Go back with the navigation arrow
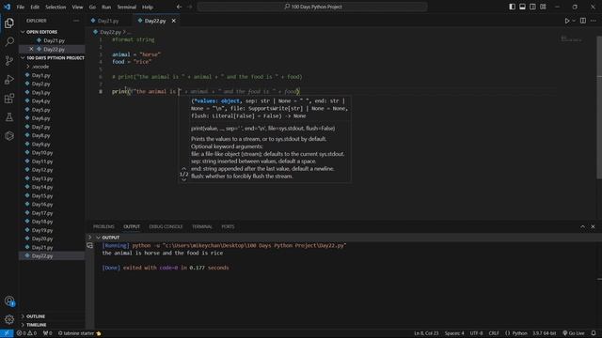This screenshot has width=602, height=338. 180,7
